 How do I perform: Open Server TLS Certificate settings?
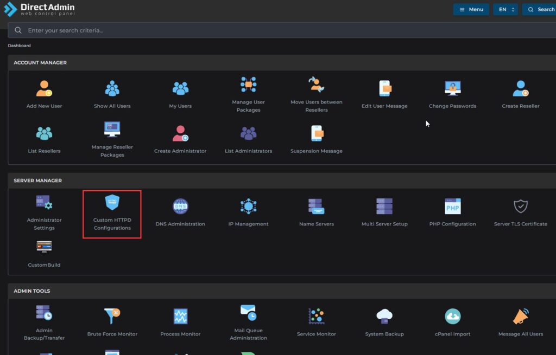pos(520,206)
